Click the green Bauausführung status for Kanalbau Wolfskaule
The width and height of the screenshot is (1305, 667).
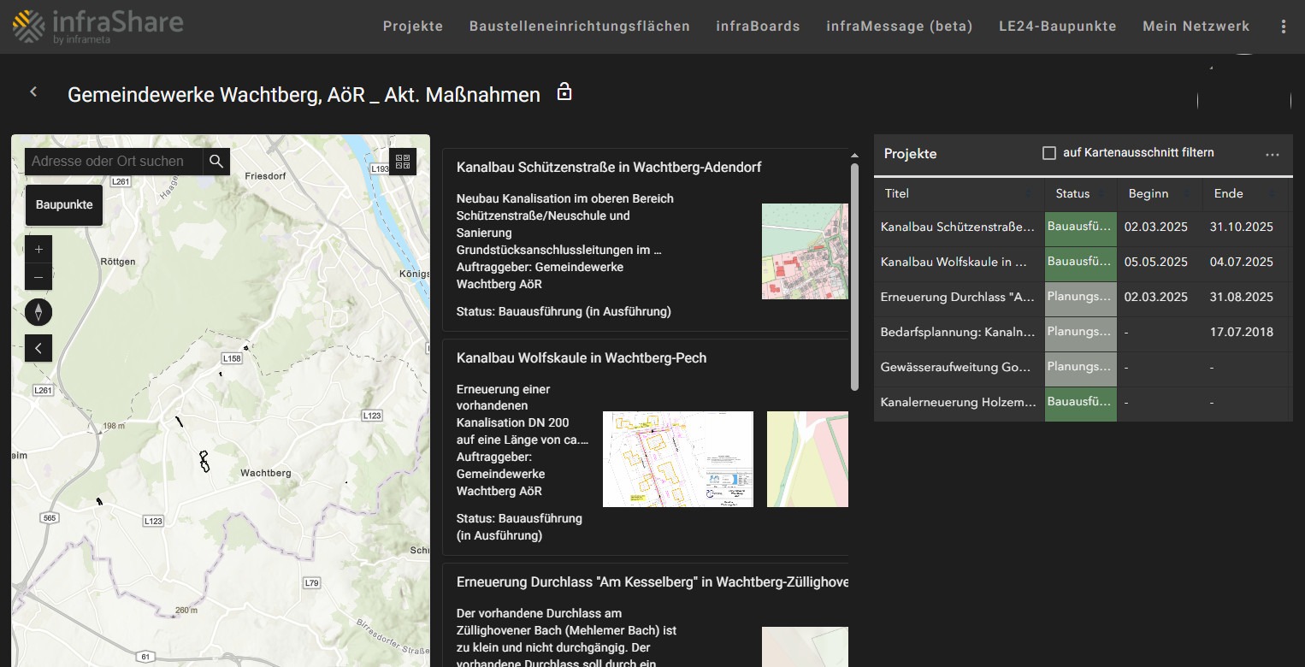coord(1080,263)
